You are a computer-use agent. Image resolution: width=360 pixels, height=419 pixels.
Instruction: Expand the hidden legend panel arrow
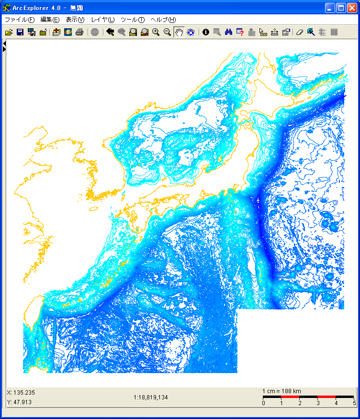coord(4,49)
